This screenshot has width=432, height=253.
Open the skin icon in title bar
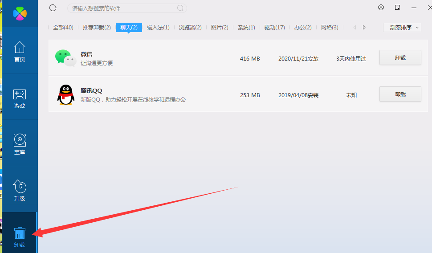[x=381, y=8]
